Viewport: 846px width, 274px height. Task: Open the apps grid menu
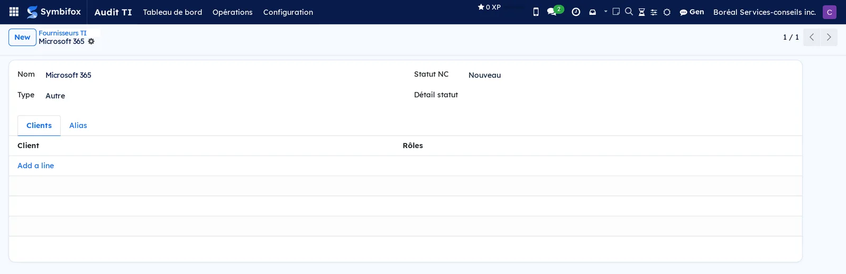point(14,12)
